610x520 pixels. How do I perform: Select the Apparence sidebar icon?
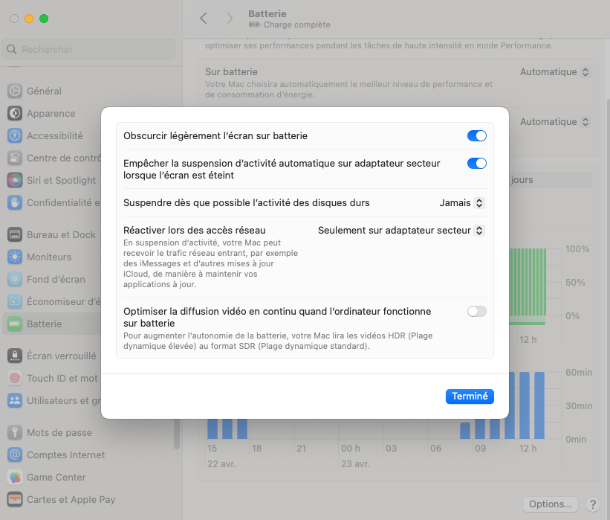[x=15, y=113]
